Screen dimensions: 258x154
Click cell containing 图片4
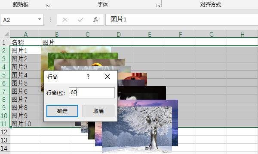coord(25,75)
